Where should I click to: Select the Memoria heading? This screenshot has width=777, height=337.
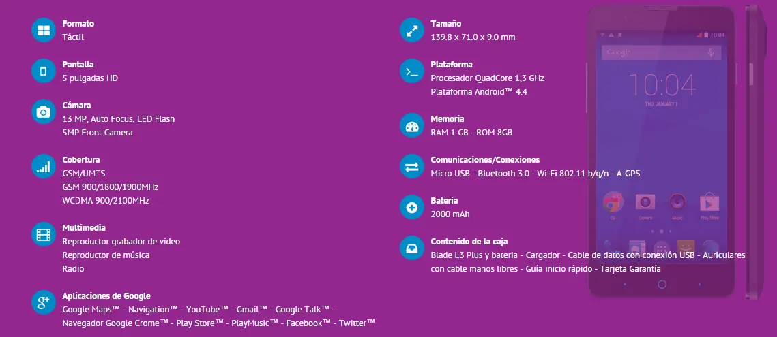coord(448,118)
